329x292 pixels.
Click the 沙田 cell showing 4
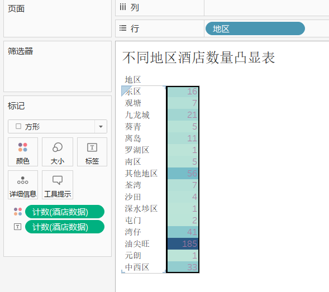(183, 197)
